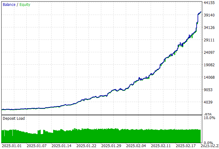The height and width of the screenshot is (149, 219).
Task: Click the 2025.01.29 date label
Action: pos(111,146)
